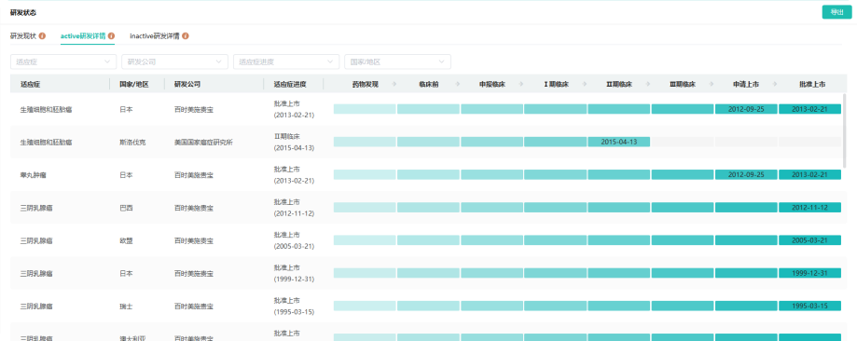Click the 临床前 stage header
The image size is (857, 341).
pos(429,85)
